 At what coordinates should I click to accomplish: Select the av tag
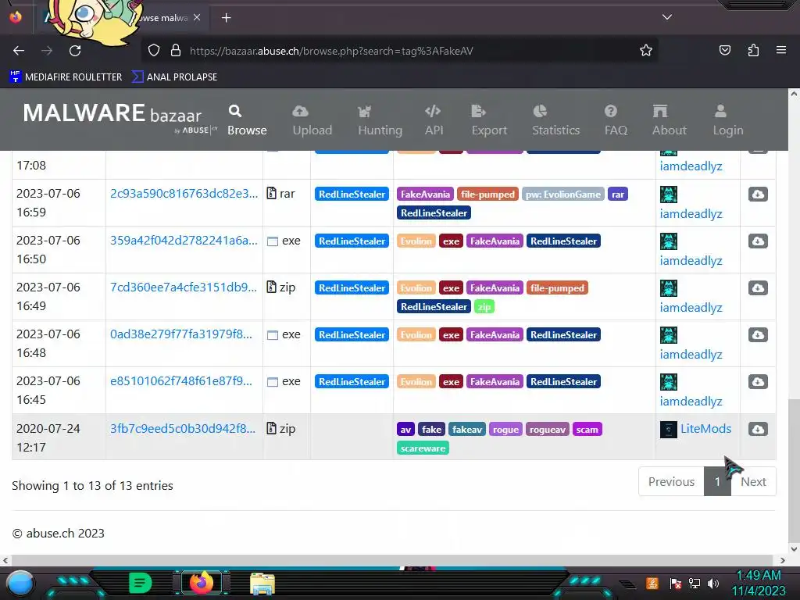405,429
